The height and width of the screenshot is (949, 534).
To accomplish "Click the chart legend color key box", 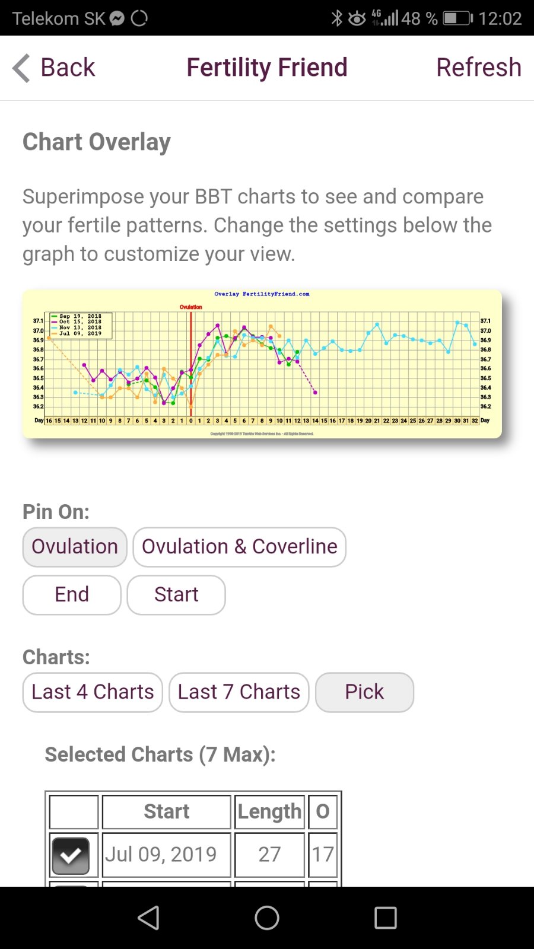I will [x=81, y=325].
